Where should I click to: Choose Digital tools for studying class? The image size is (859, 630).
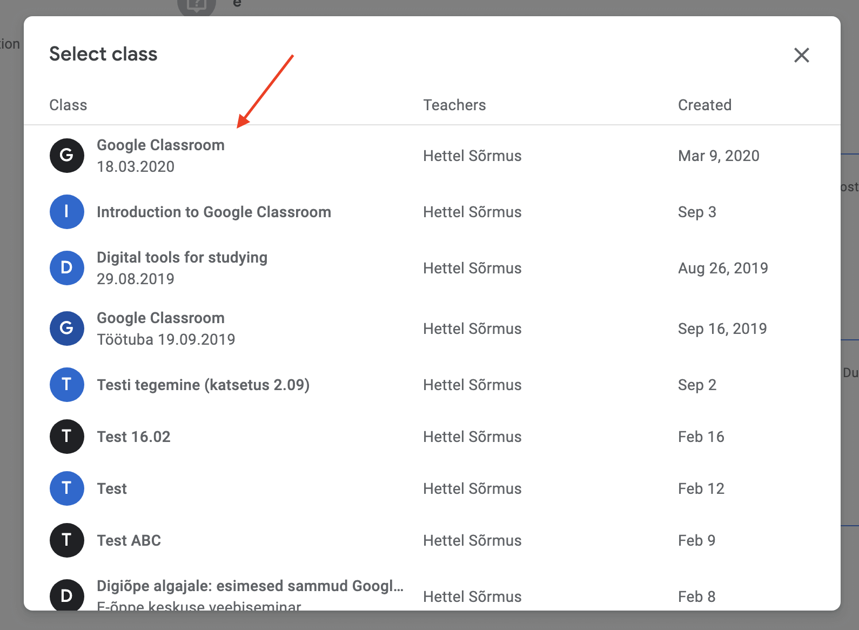[x=432, y=268]
